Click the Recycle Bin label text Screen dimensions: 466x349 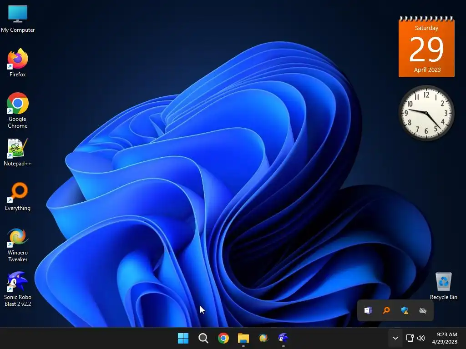[x=443, y=297]
